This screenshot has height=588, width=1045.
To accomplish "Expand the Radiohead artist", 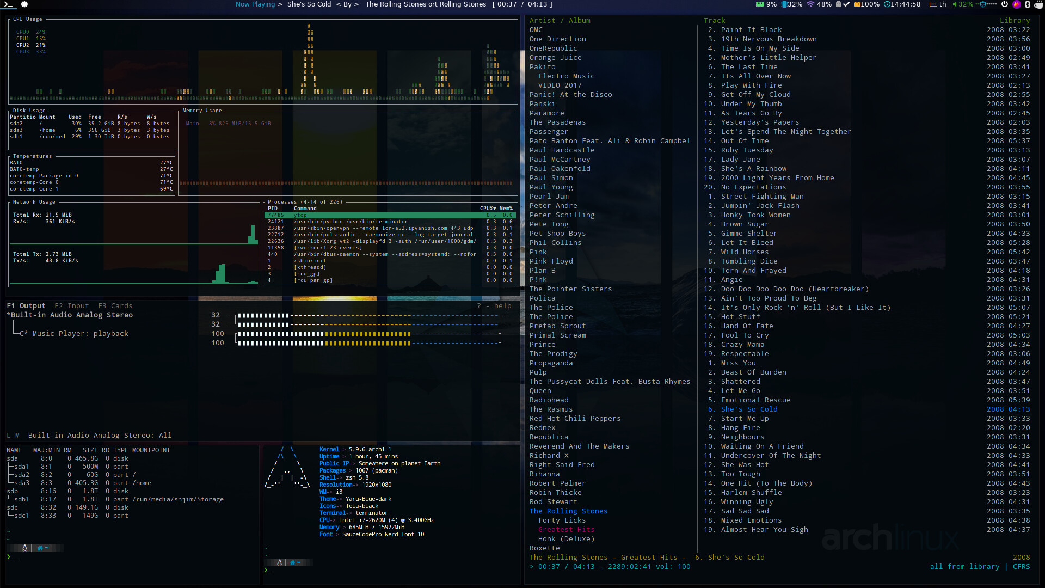I will [549, 400].
